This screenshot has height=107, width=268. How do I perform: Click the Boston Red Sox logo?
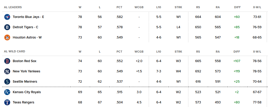click(x=7, y=61)
